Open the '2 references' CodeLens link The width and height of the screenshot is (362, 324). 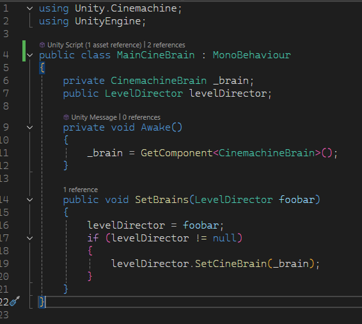pyautogui.click(x=166, y=45)
